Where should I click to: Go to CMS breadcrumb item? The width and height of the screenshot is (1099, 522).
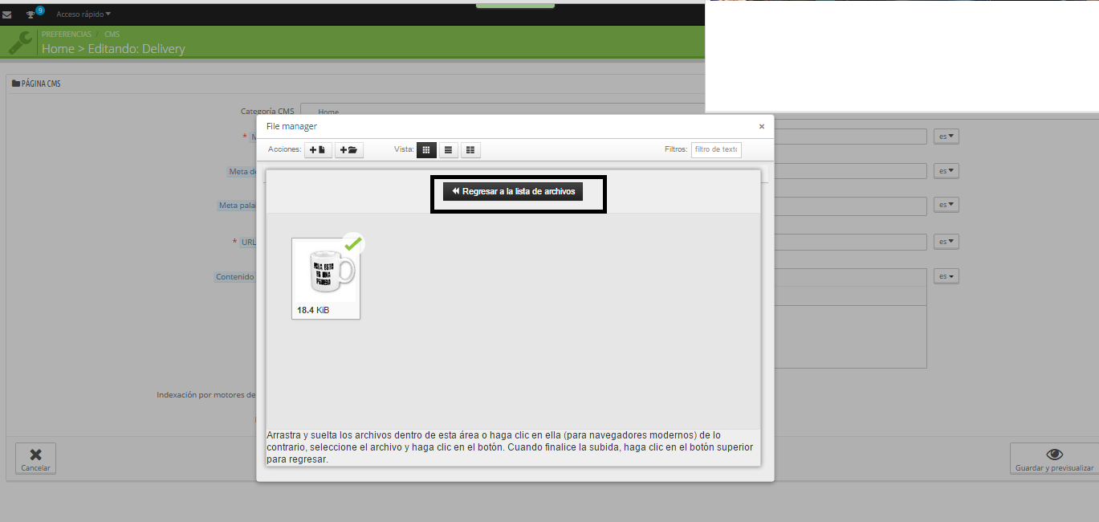pos(112,35)
